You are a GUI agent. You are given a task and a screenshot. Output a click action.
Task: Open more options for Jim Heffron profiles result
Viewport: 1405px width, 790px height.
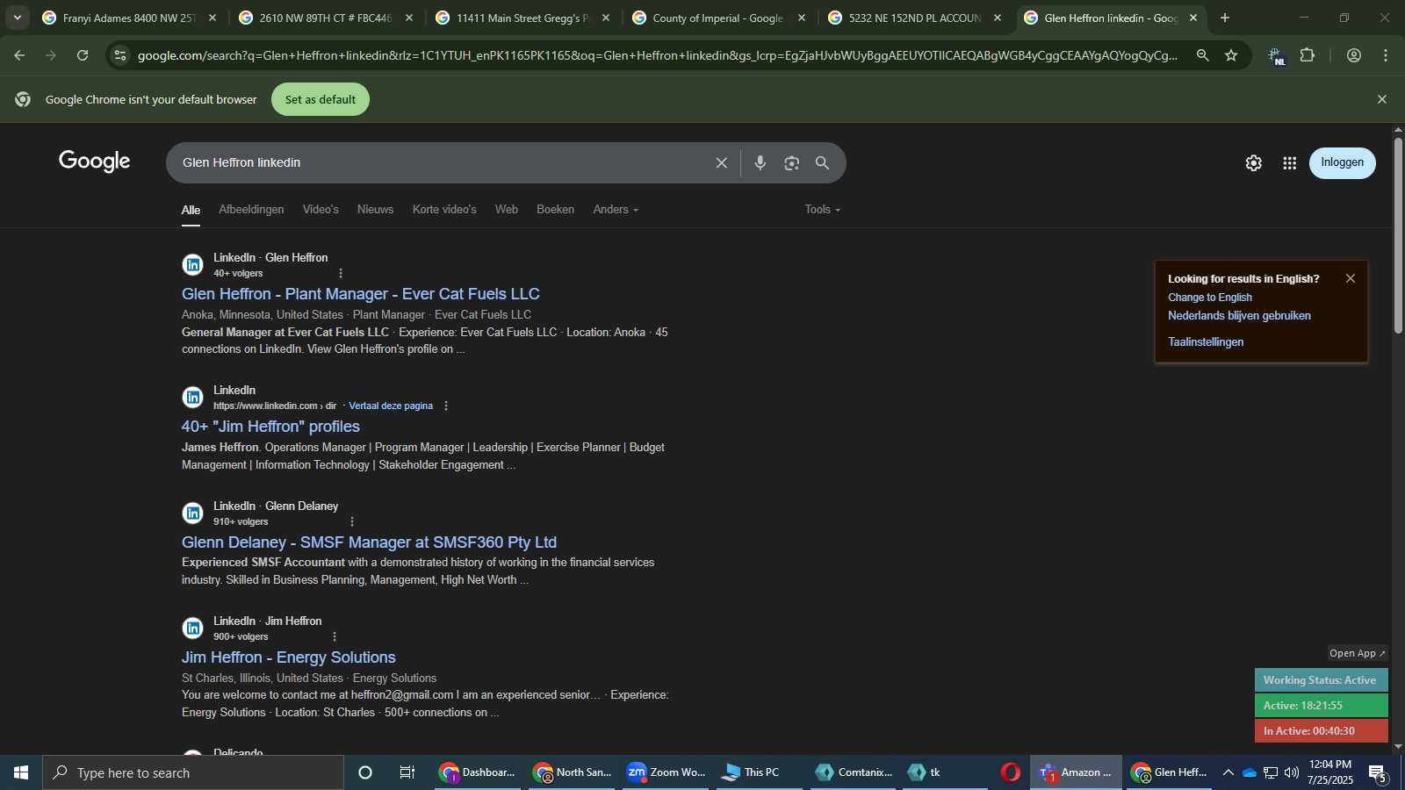[446, 406]
